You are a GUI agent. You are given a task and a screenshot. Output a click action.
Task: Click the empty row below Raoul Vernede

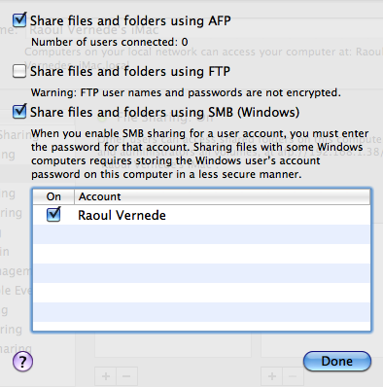(x=201, y=234)
